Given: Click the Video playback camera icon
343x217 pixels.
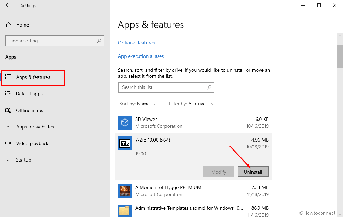Looking at the screenshot, I should 8,143.
